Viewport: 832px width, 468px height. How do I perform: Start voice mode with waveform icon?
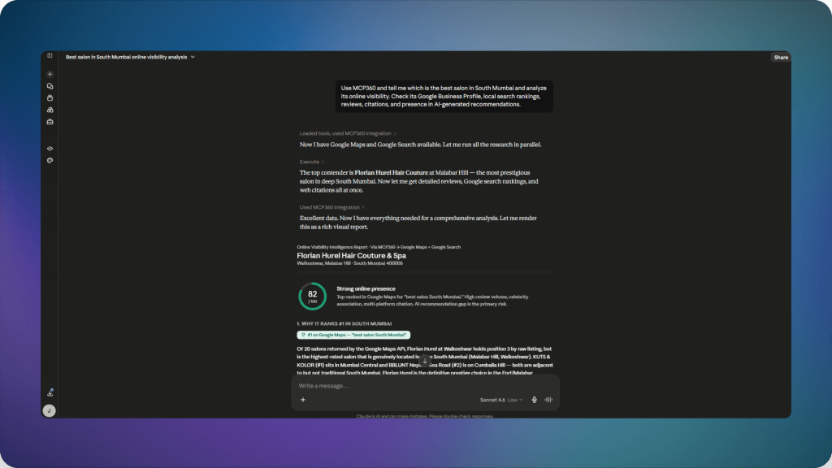click(x=548, y=400)
